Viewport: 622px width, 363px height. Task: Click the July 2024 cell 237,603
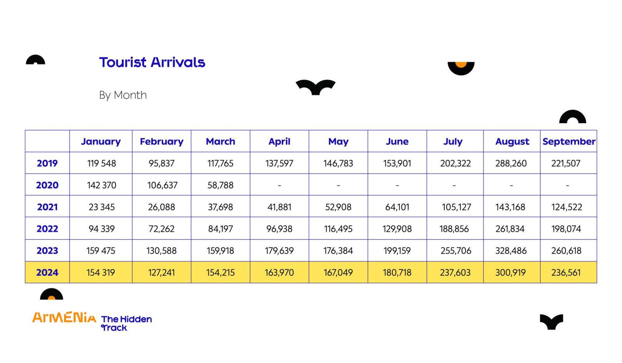point(455,272)
